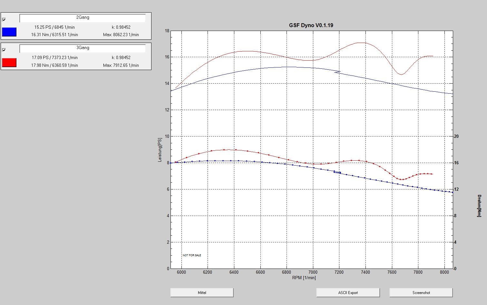Image resolution: width=487 pixels, height=305 pixels.
Task: Click the blue color swatch for 2Gang
Action: click(9, 32)
